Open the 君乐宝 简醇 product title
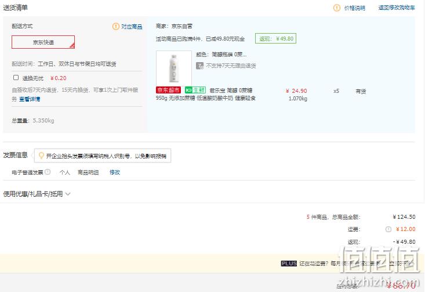The height and width of the screenshot is (292, 425). (x=206, y=94)
